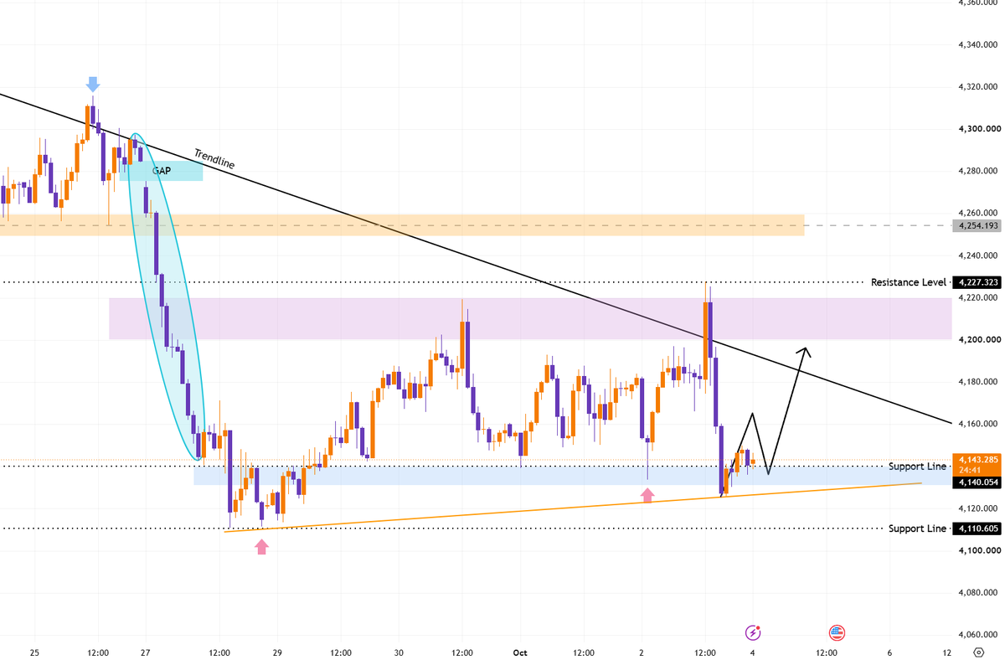Image resolution: width=1005 pixels, height=660 pixels.
Task: Click the "25" date on time axis
Action: (x=34, y=652)
